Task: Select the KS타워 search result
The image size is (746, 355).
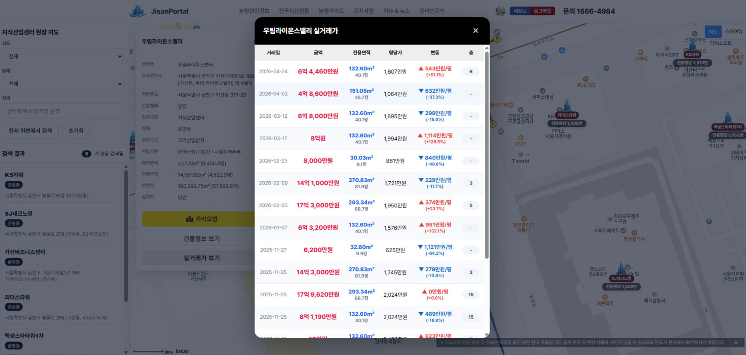Action: coord(60,185)
